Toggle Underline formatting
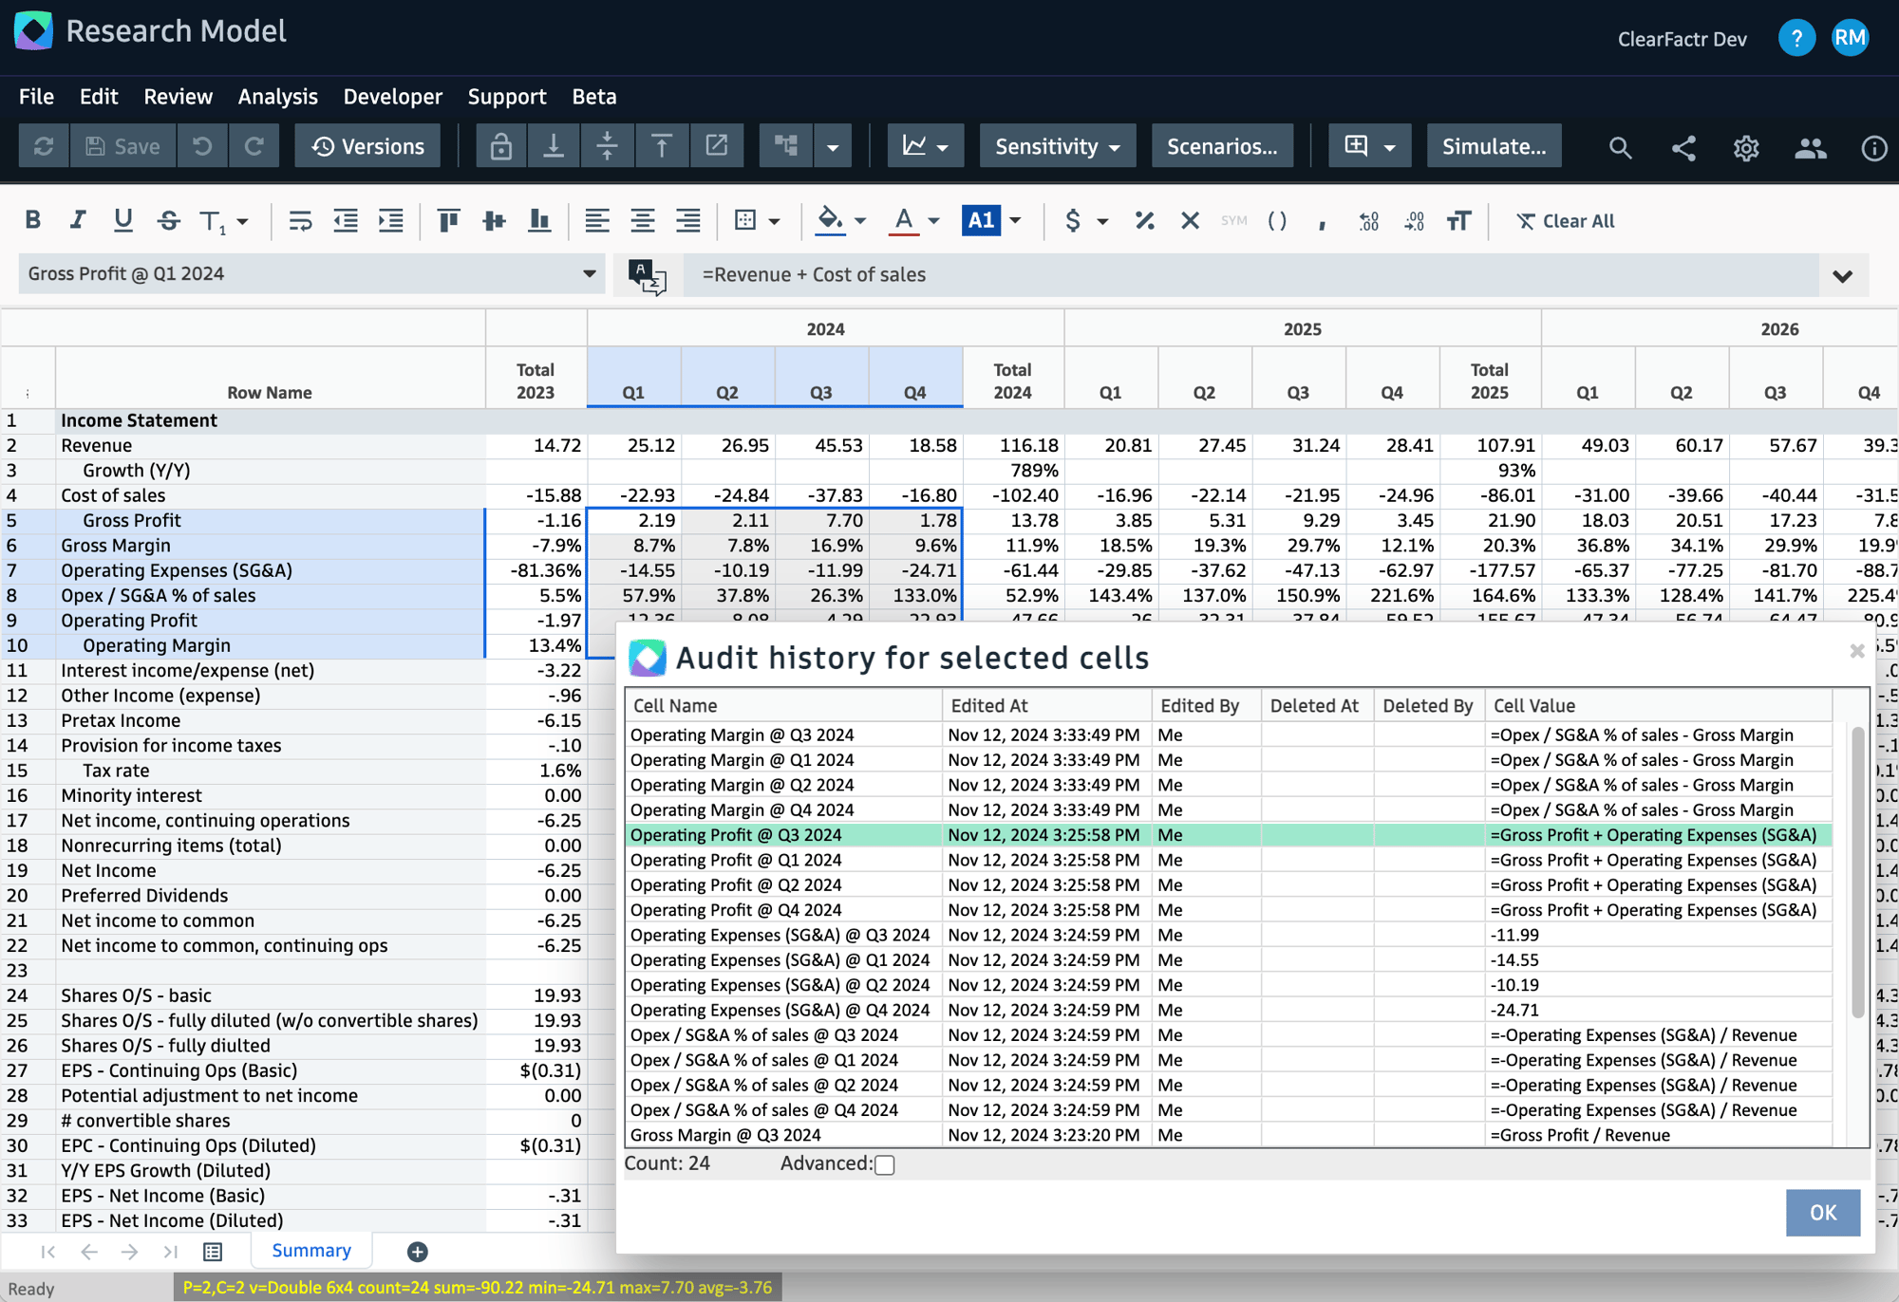The image size is (1899, 1302). tap(122, 220)
